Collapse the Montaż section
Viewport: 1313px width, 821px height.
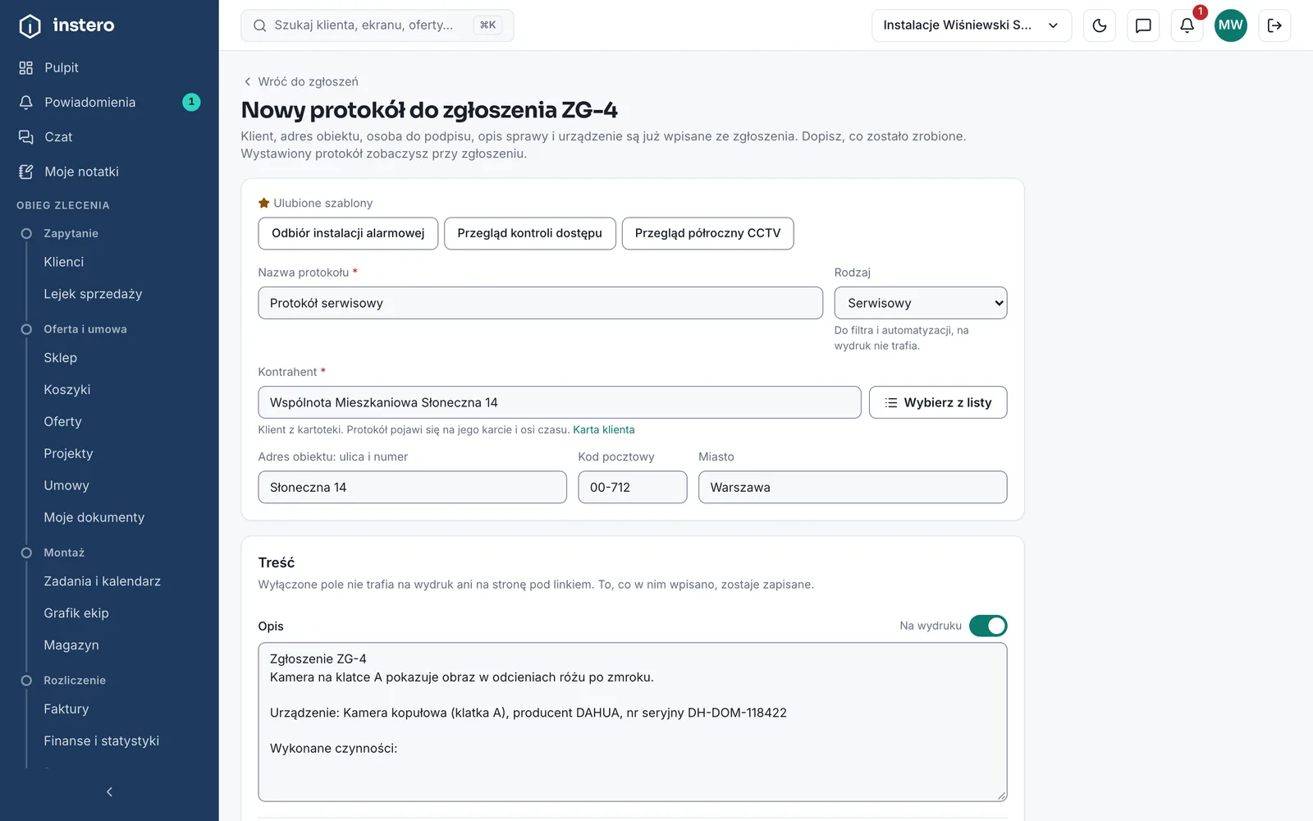tap(63, 553)
